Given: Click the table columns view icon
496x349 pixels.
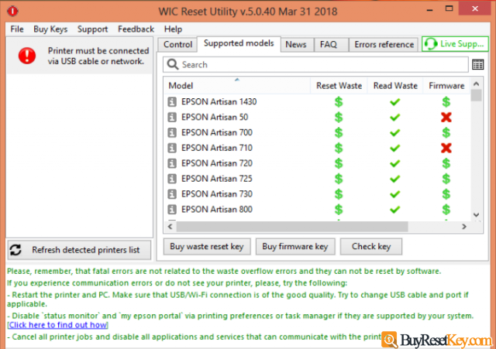Looking at the screenshot, I should pyautogui.click(x=477, y=64).
